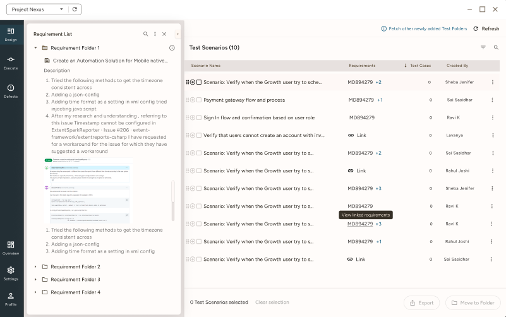
Task: Check the Payment gateway flow scenario checkbox
Action: click(199, 100)
